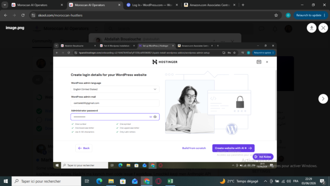
Task: Open the Amazon.com Associates Central tab
Action: tap(209, 5)
